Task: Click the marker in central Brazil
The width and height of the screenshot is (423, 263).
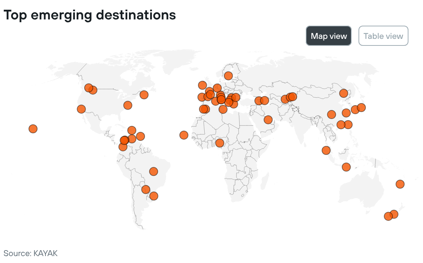Action: tap(154, 171)
